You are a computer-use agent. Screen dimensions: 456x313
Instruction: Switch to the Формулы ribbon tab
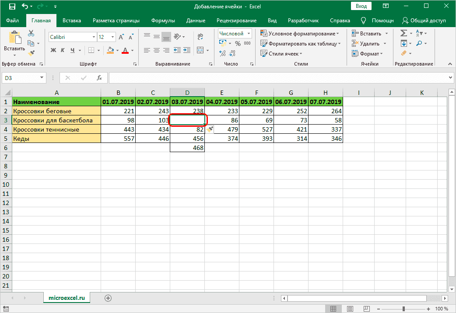click(163, 21)
